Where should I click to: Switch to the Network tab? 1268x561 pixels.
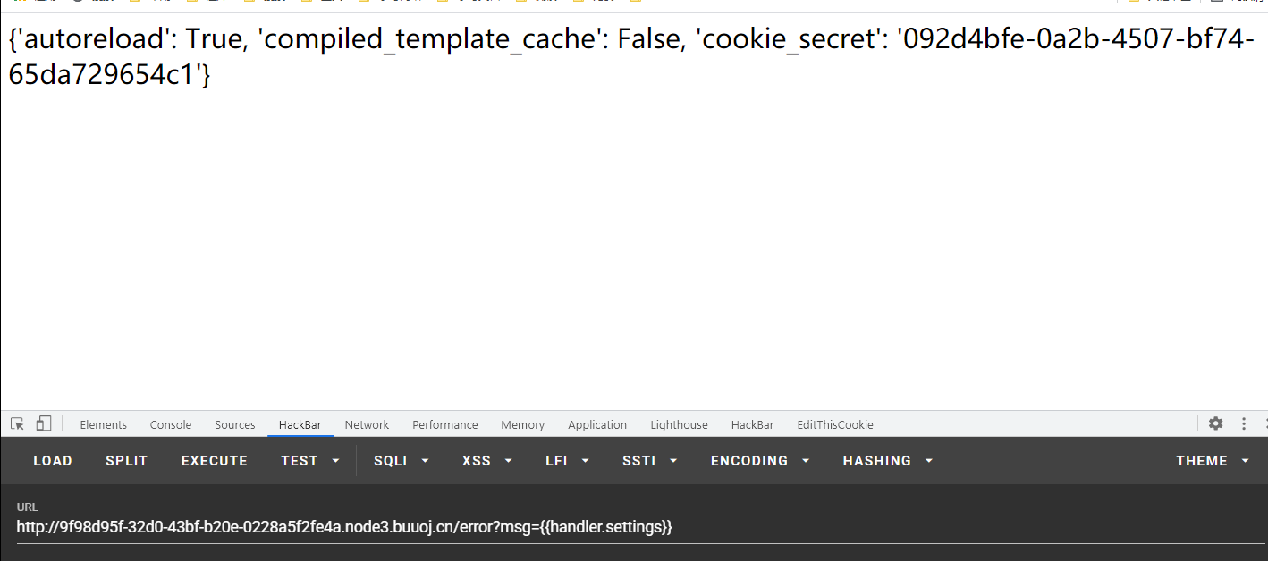pyautogui.click(x=367, y=425)
